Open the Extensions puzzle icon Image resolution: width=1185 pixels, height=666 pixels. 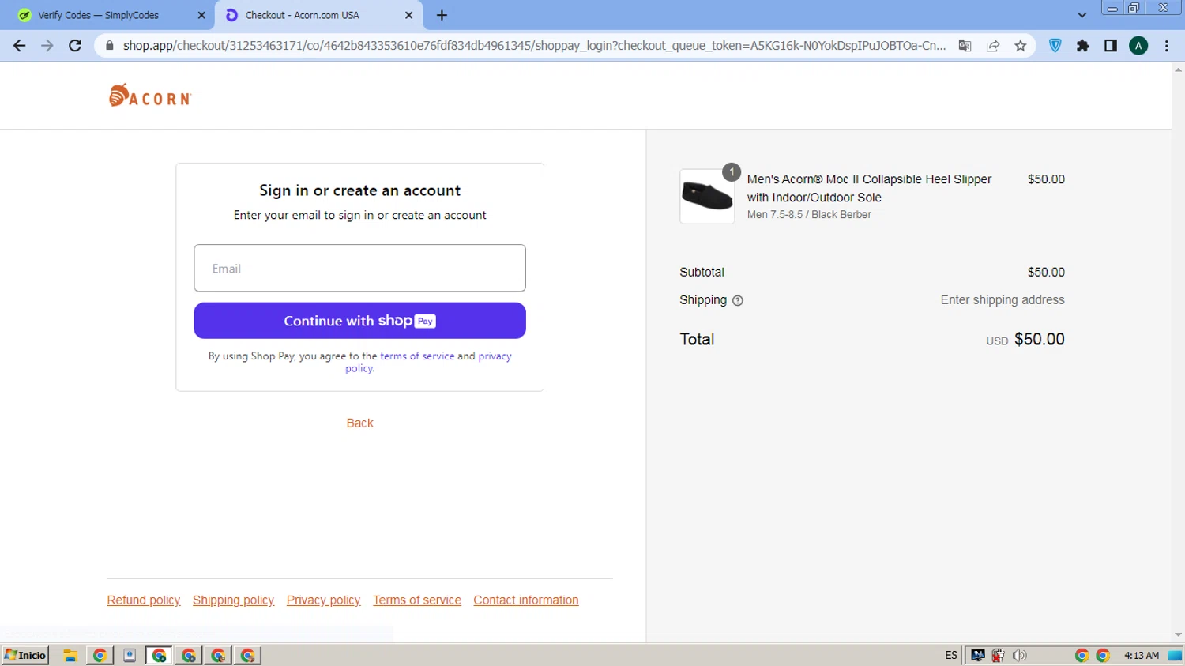[x=1083, y=46]
